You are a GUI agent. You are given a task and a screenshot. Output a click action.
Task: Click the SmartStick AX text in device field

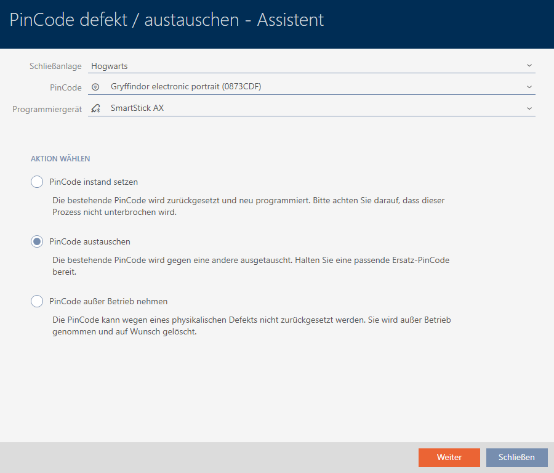[137, 108]
